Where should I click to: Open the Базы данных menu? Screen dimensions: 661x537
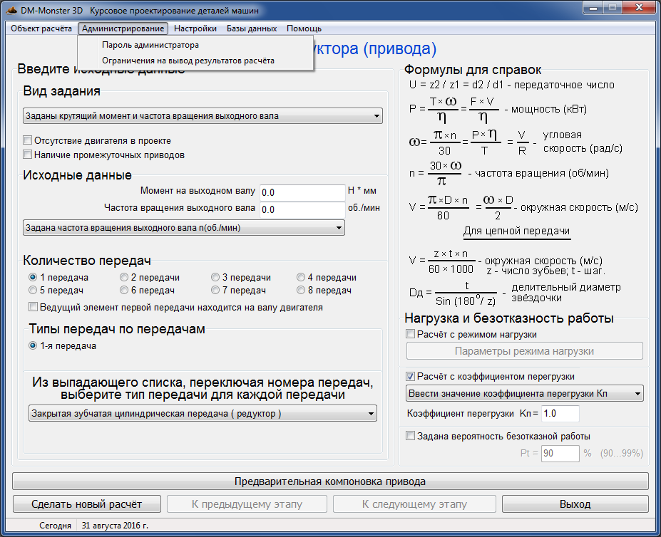point(252,28)
